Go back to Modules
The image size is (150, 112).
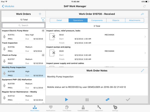8,6
